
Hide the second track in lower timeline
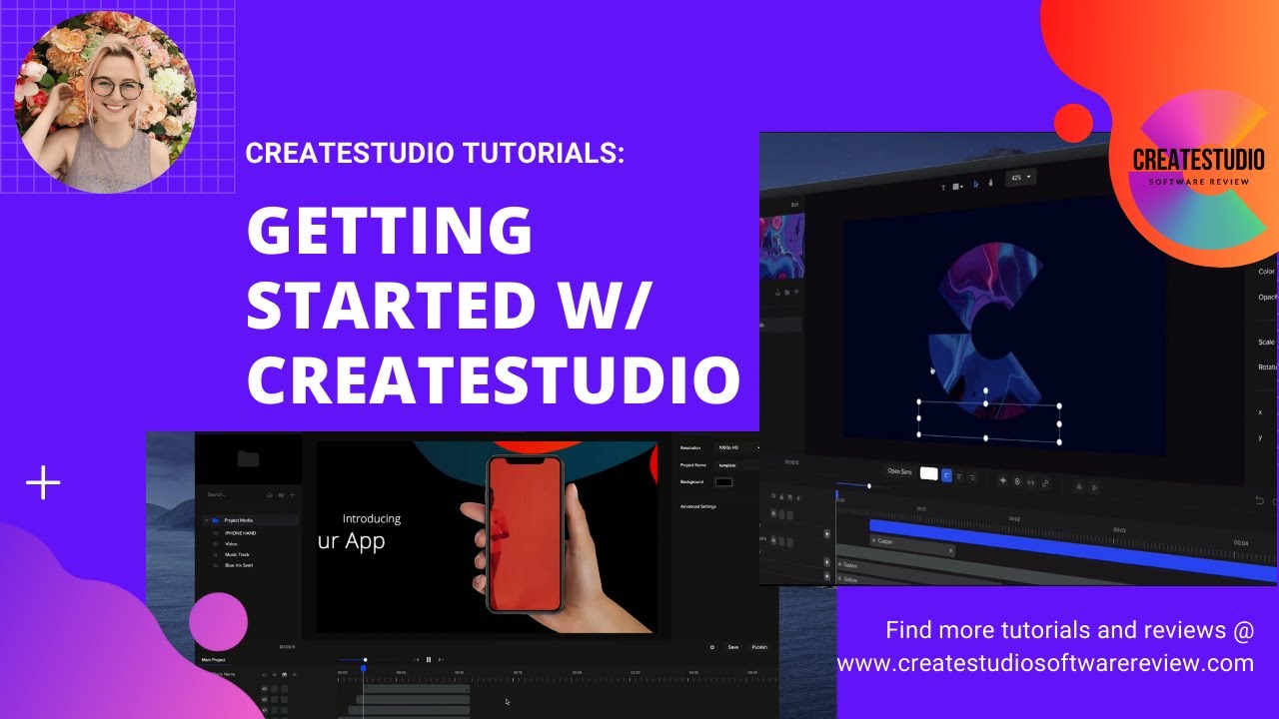(x=264, y=699)
